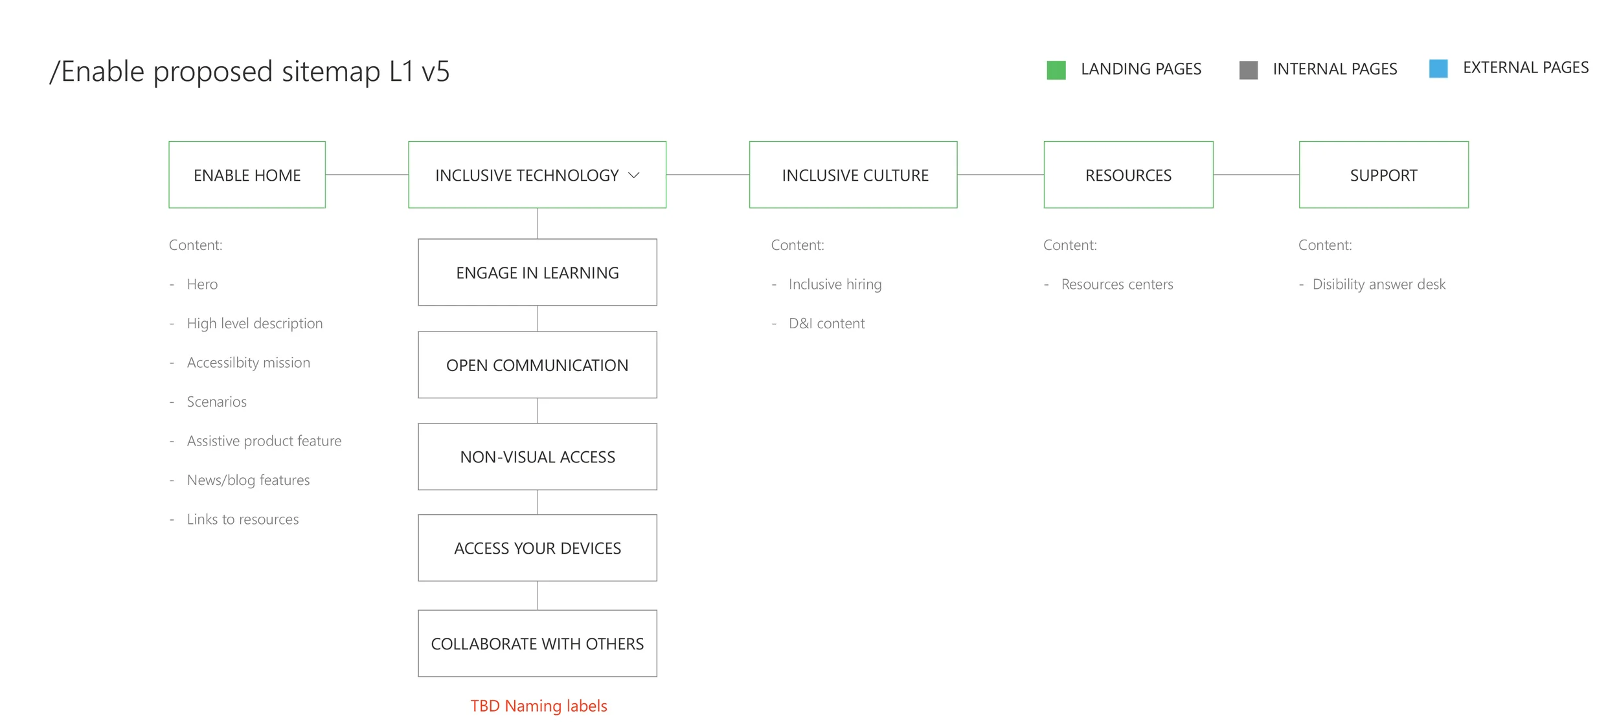This screenshot has height=722, width=1619.
Task: Select the OPEN COMMUNICATION box
Action: point(538,365)
